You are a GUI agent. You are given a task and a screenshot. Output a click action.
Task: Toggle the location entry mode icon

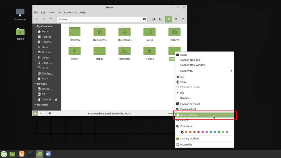tap(153, 19)
